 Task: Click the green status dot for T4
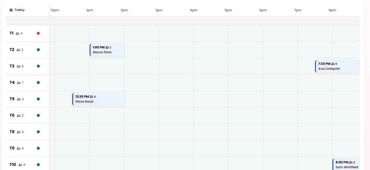38,83
